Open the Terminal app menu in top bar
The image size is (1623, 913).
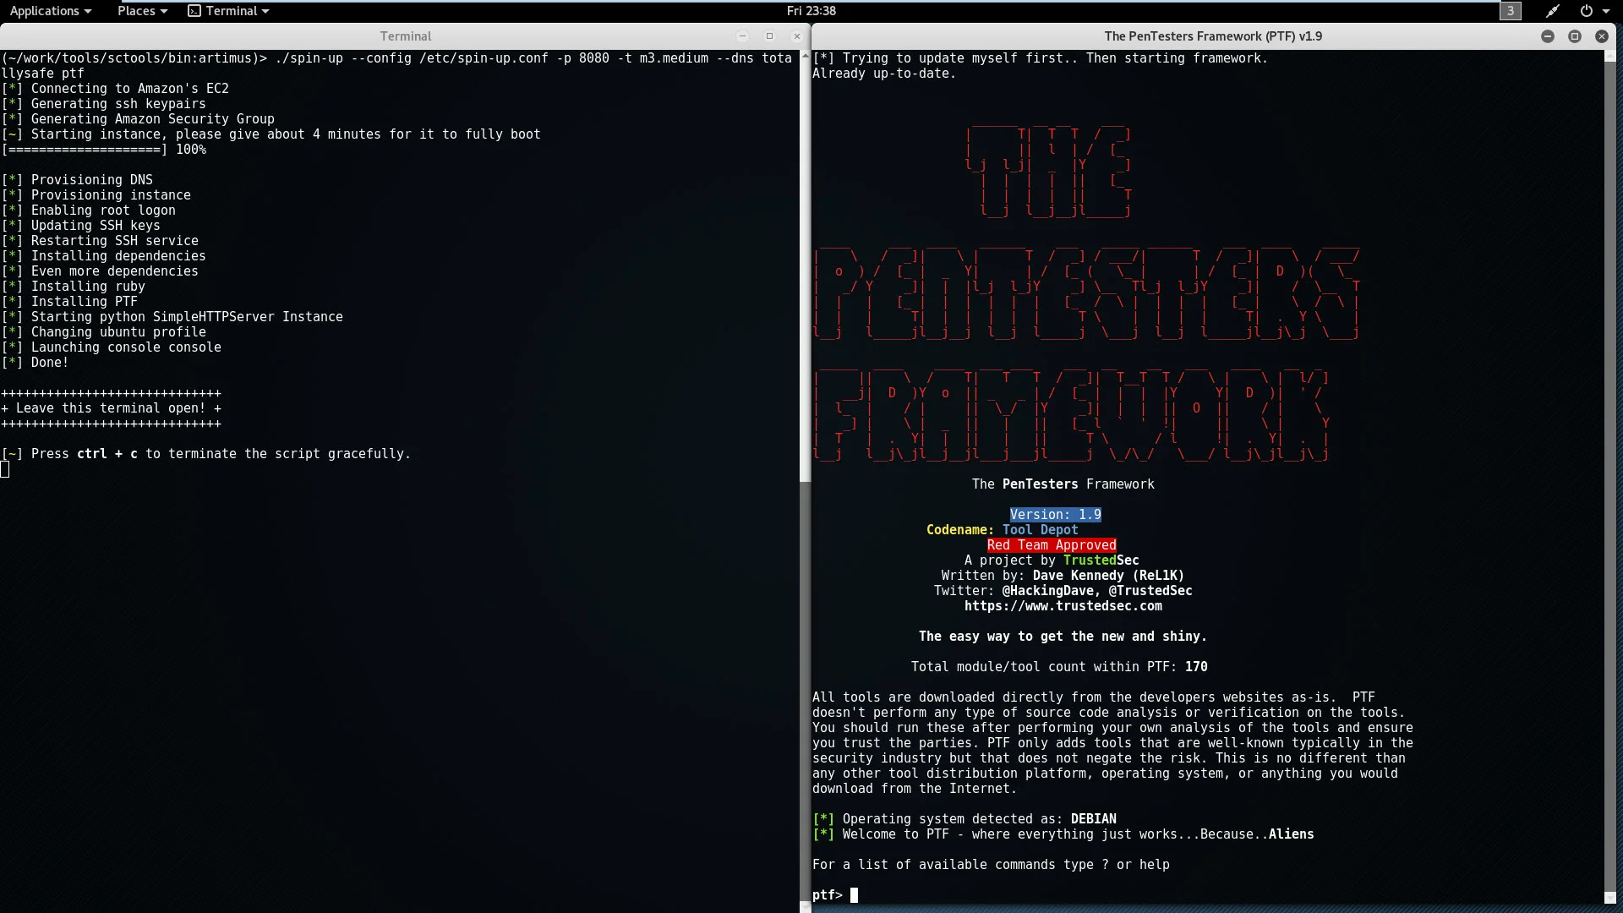point(228,11)
